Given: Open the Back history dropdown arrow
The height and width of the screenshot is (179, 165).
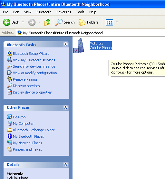Looking at the screenshot, I should click(23, 22).
